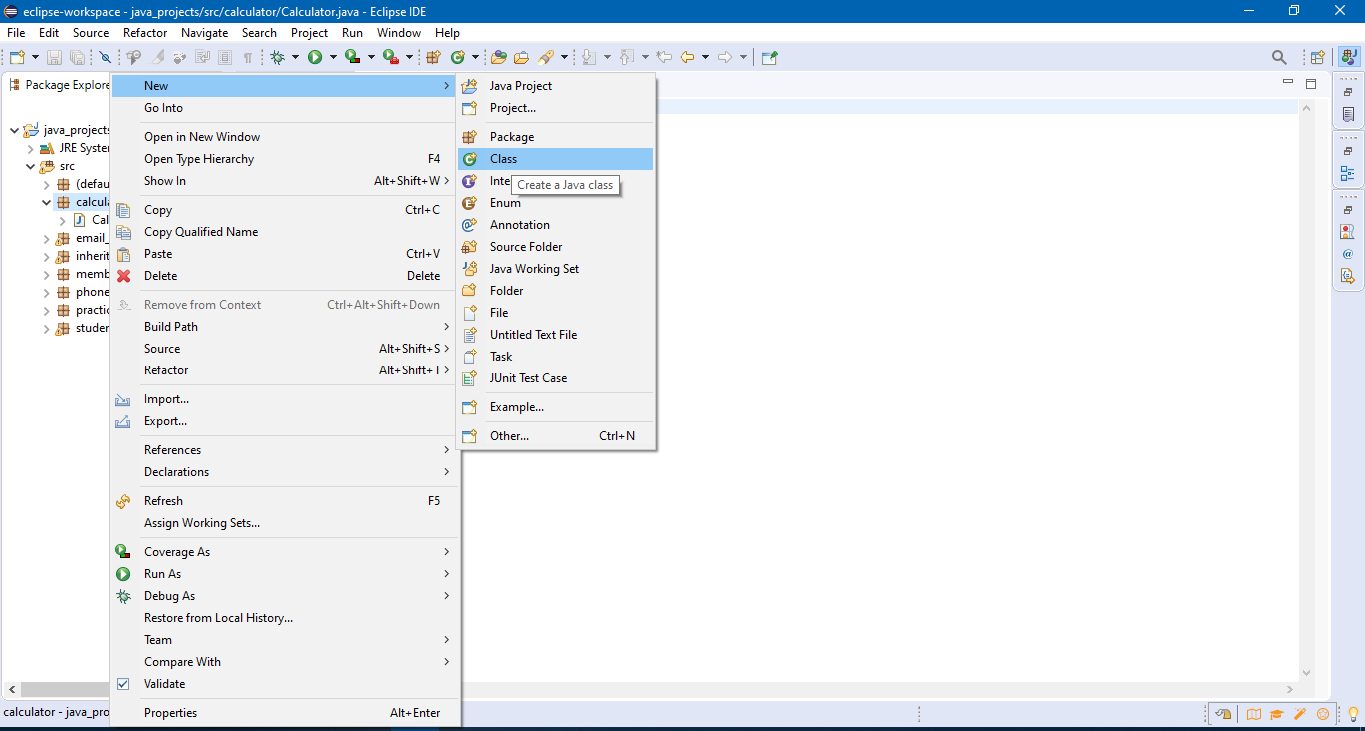Maximize the editor area
Screen dimensions: 1365x731
point(1312,84)
